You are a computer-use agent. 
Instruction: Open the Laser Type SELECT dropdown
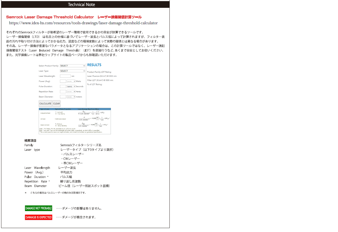click(x=72, y=71)
